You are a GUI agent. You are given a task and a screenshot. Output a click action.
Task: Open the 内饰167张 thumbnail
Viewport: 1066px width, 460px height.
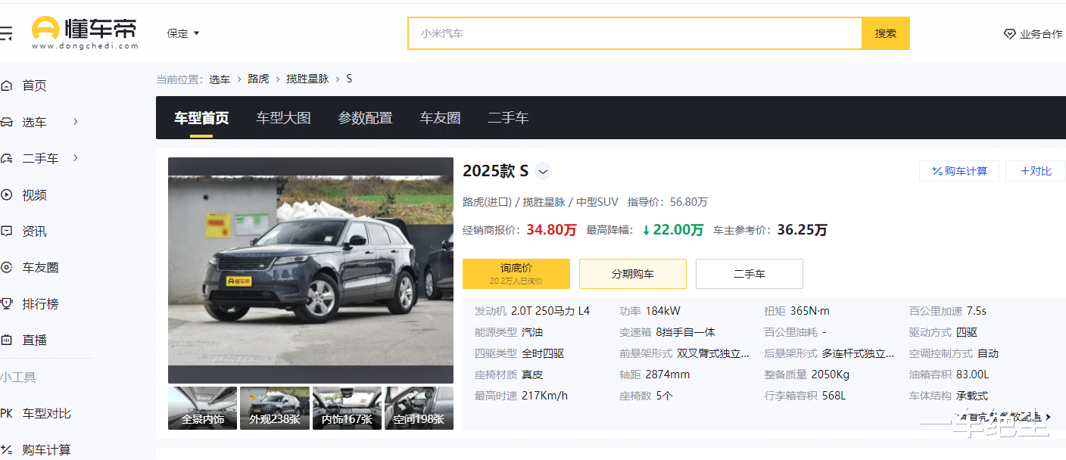pos(347,408)
